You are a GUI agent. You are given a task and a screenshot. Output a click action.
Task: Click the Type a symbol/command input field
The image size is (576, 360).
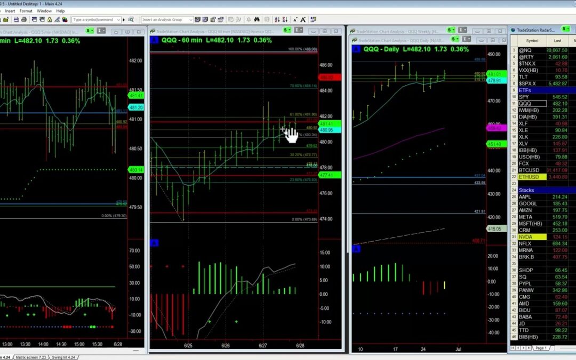click(x=95, y=20)
